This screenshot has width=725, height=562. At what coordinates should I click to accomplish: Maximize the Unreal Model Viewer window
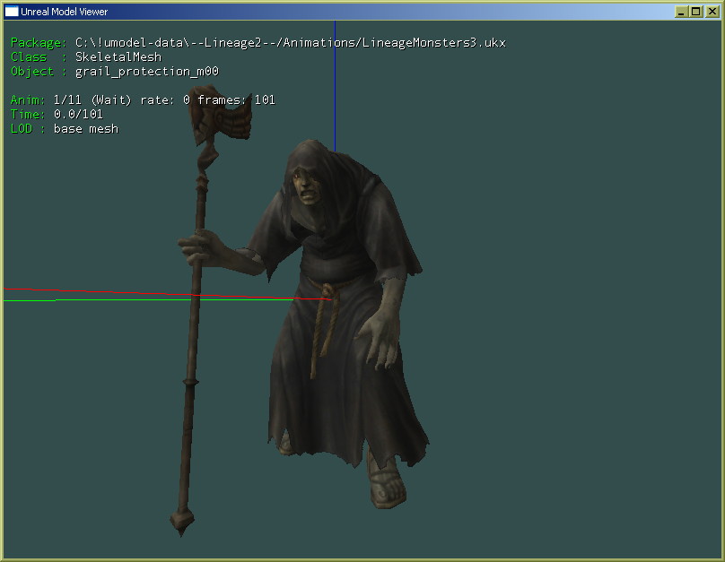pos(696,12)
